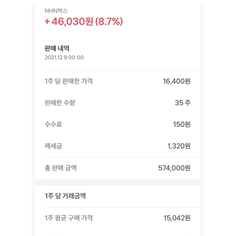The image size is (243, 236).
Task: Select the 2021.12.9 00:00 sale date
Action: point(64,57)
